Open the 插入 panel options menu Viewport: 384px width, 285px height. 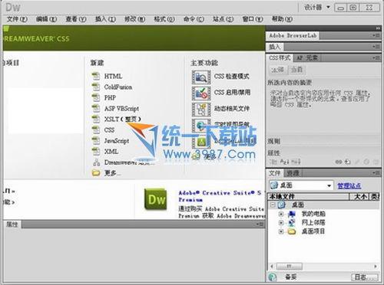tap(376, 47)
